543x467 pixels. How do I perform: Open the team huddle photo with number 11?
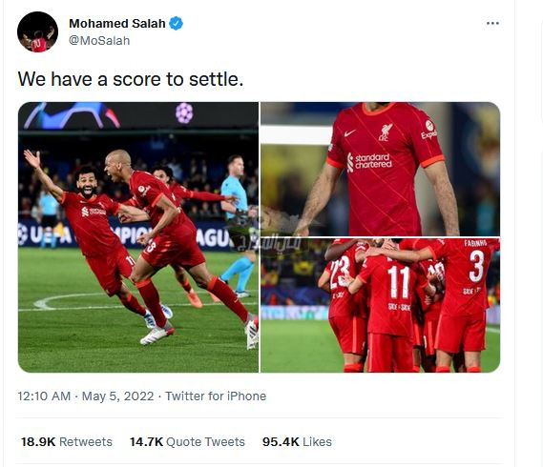pyautogui.click(x=380, y=305)
